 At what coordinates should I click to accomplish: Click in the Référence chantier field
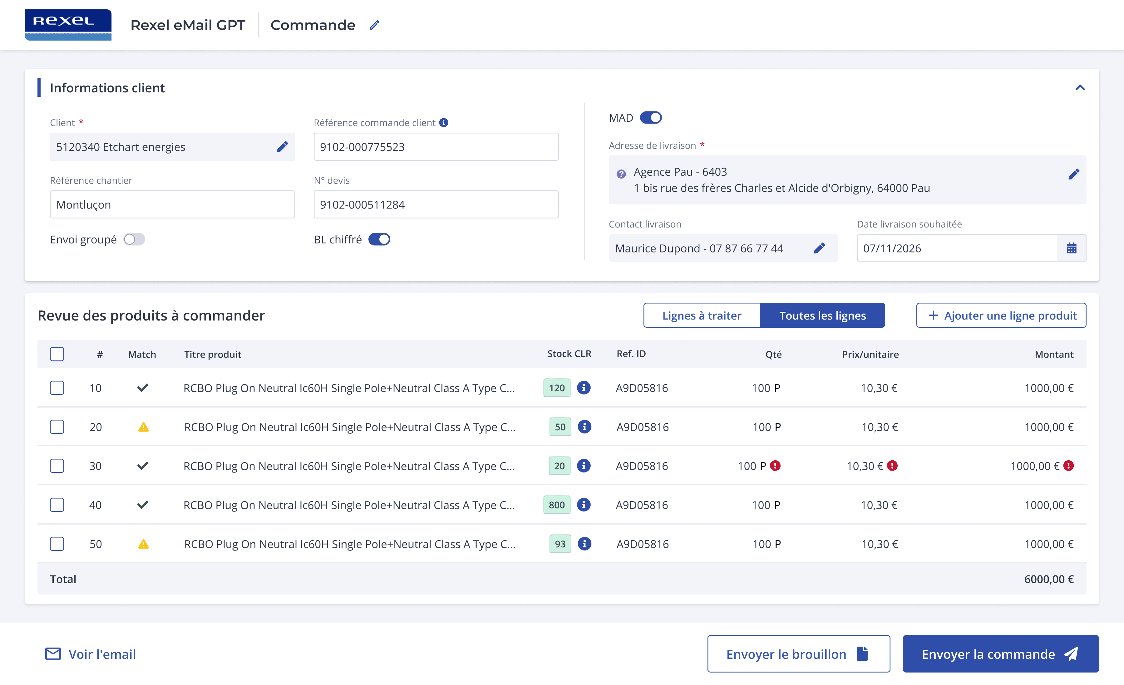[x=172, y=204]
